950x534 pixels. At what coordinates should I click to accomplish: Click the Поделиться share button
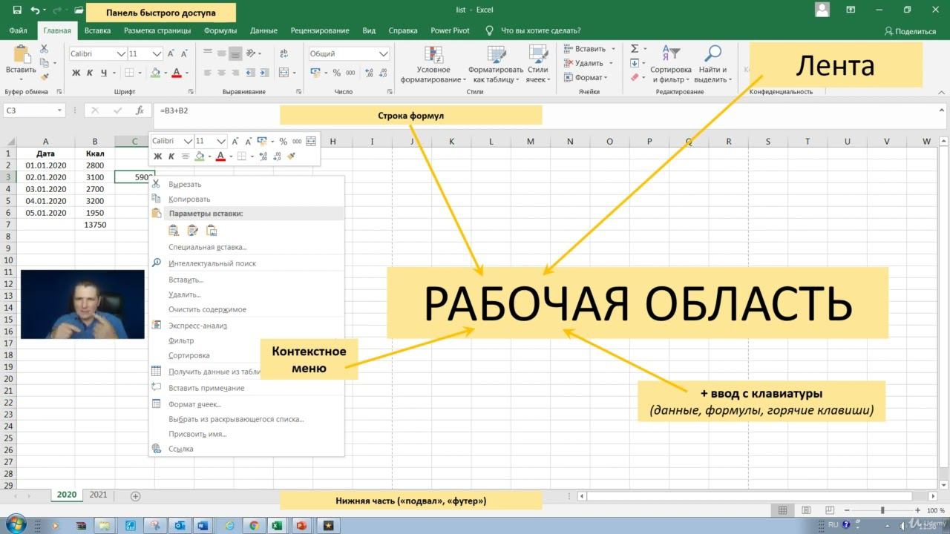(x=910, y=31)
